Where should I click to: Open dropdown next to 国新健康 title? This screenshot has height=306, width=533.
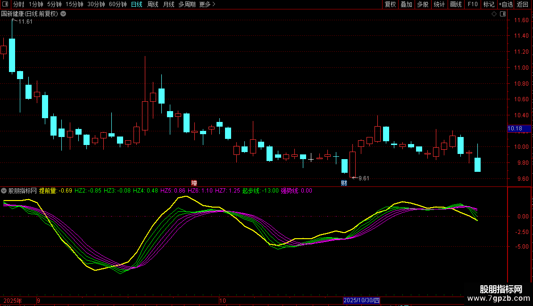coord(63,14)
